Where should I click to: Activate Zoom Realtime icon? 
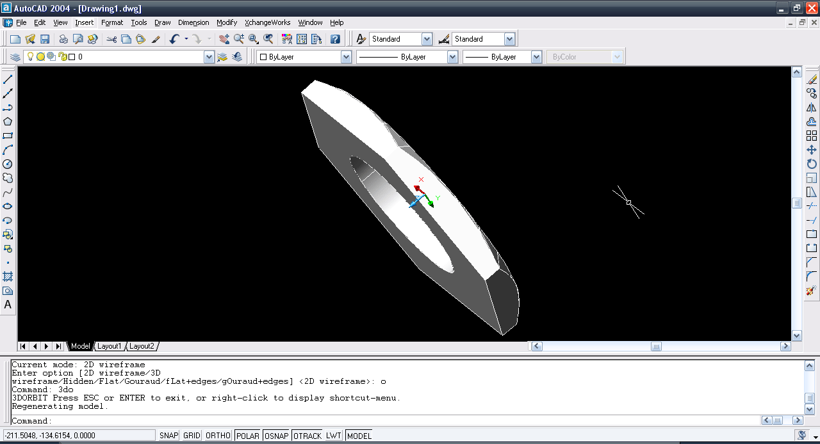(x=238, y=39)
